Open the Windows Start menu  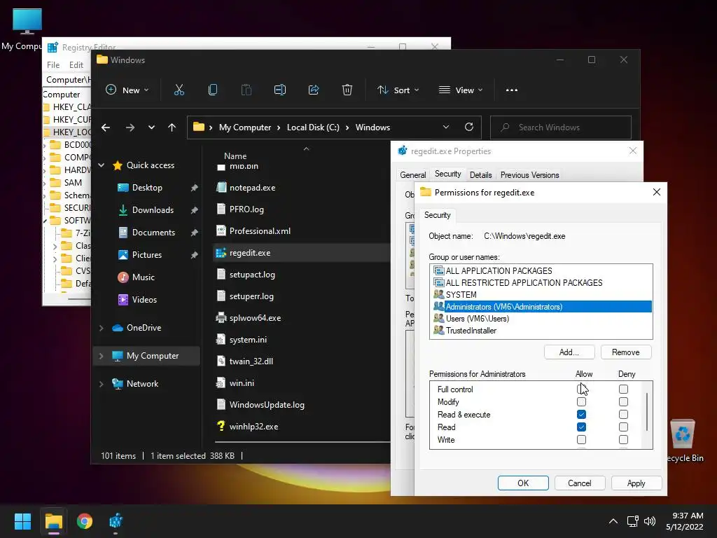(23, 521)
